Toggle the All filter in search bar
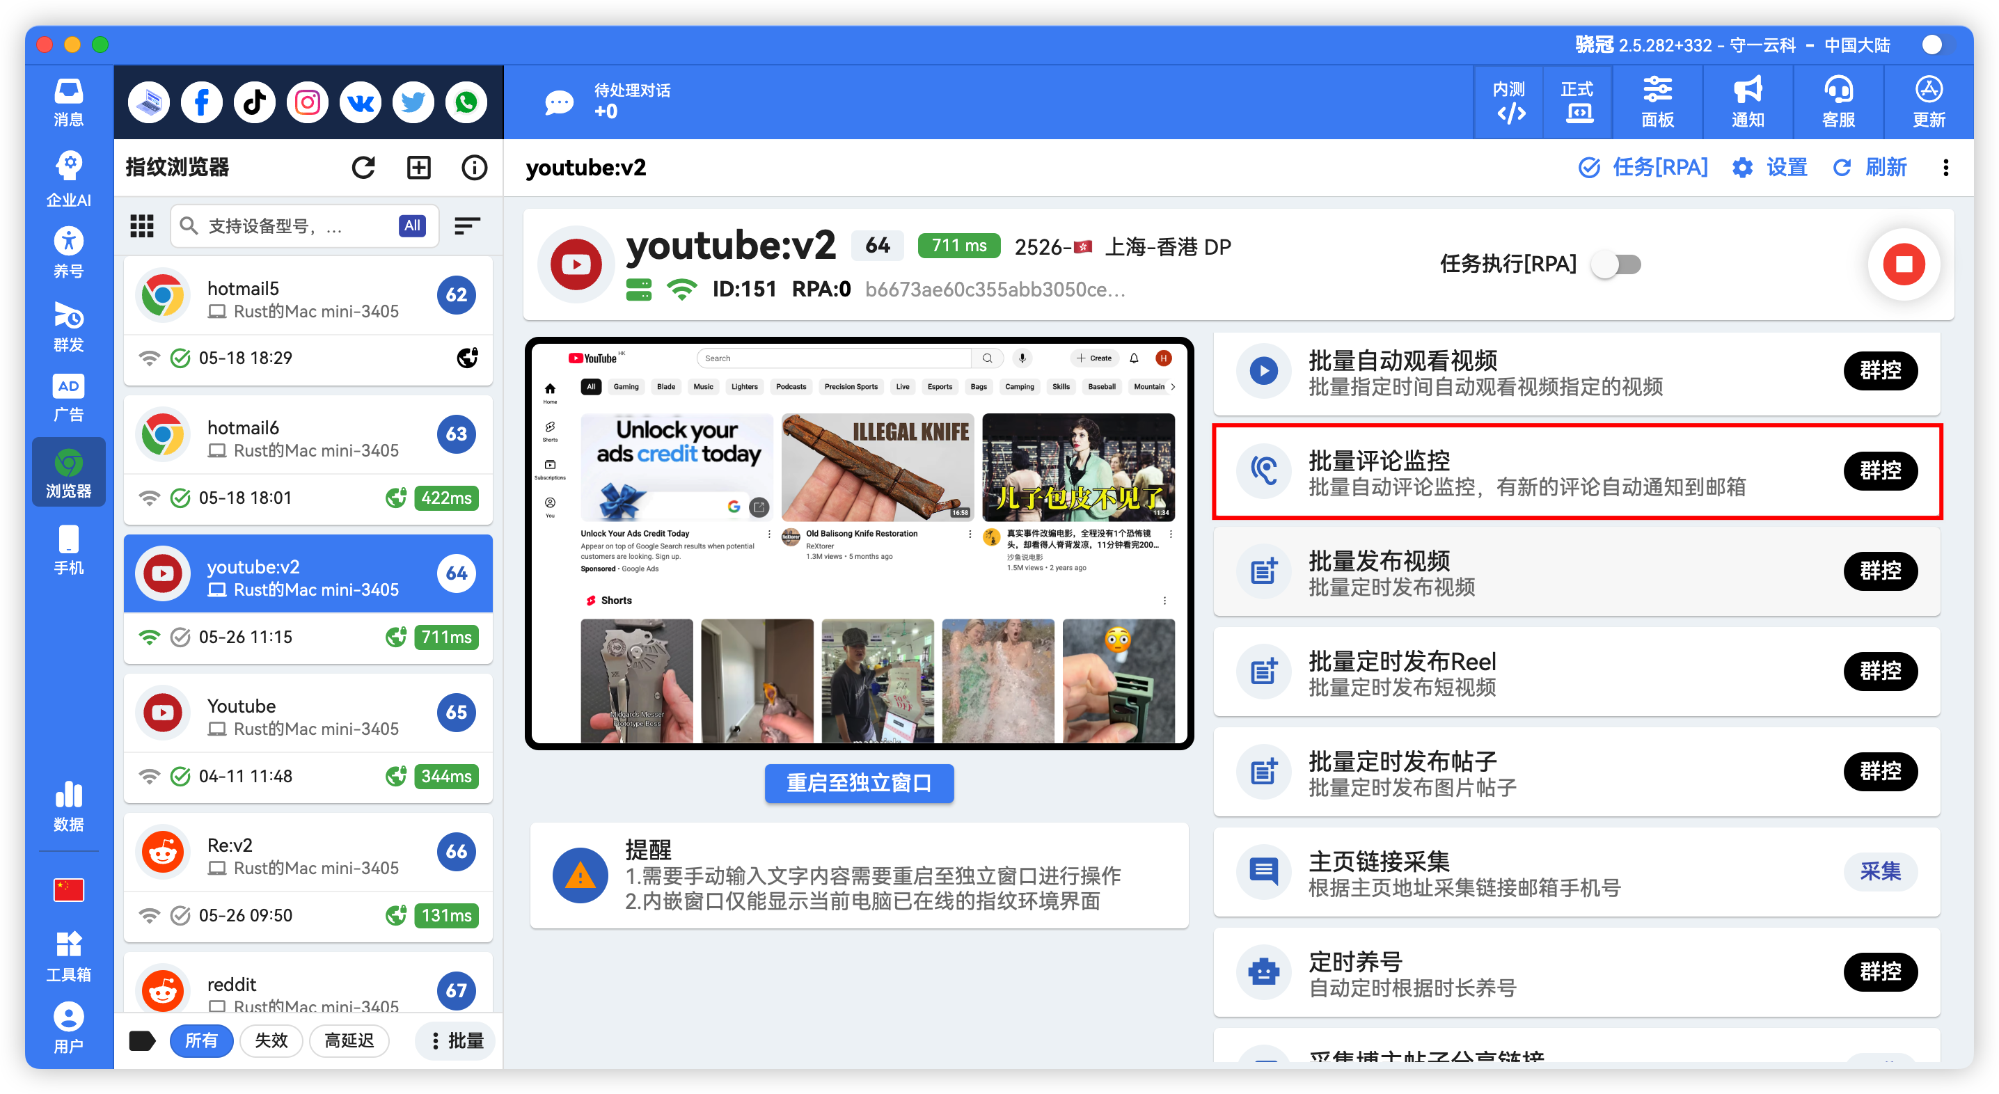The width and height of the screenshot is (1999, 1094). point(412,225)
